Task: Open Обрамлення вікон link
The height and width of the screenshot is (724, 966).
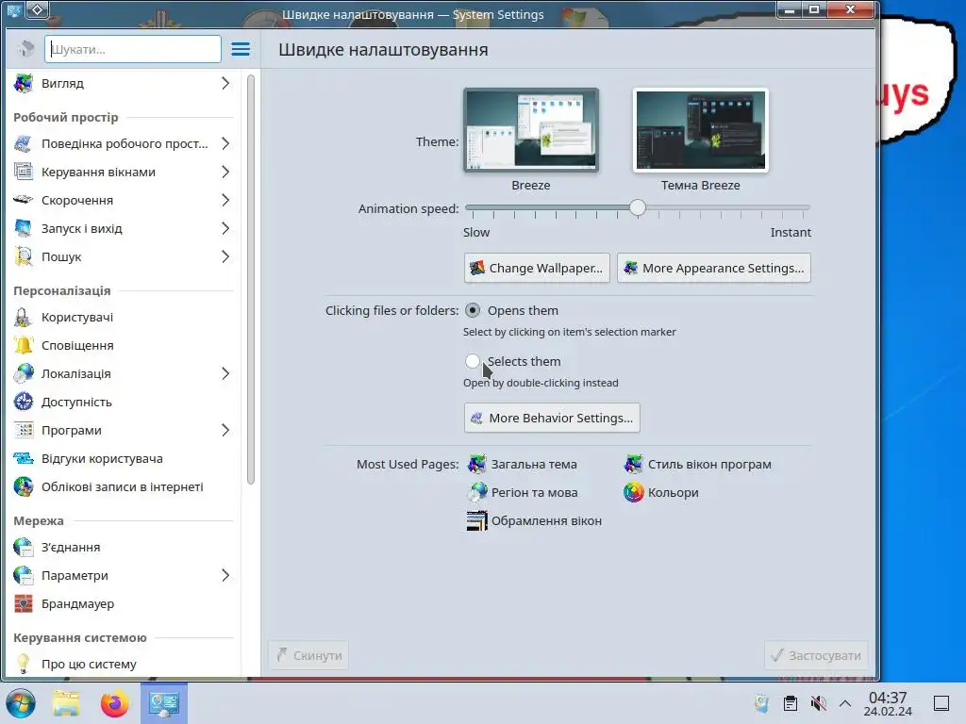Action: [x=534, y=520]
